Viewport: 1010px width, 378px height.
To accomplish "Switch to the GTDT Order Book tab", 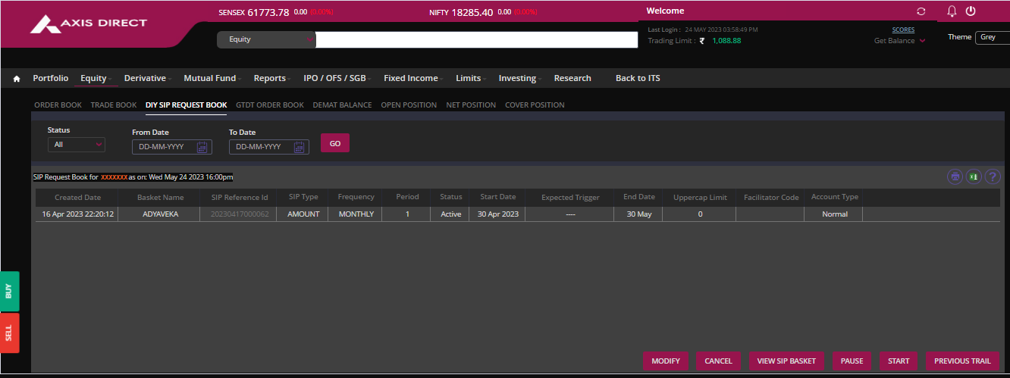I will (x=269, y=105).
